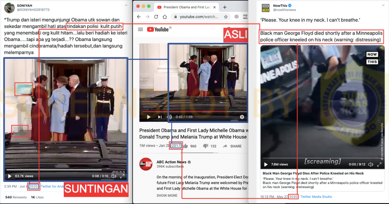
Task: Open the 10:13 PM May 27 timestamp
Action: [x=279, y=196]
